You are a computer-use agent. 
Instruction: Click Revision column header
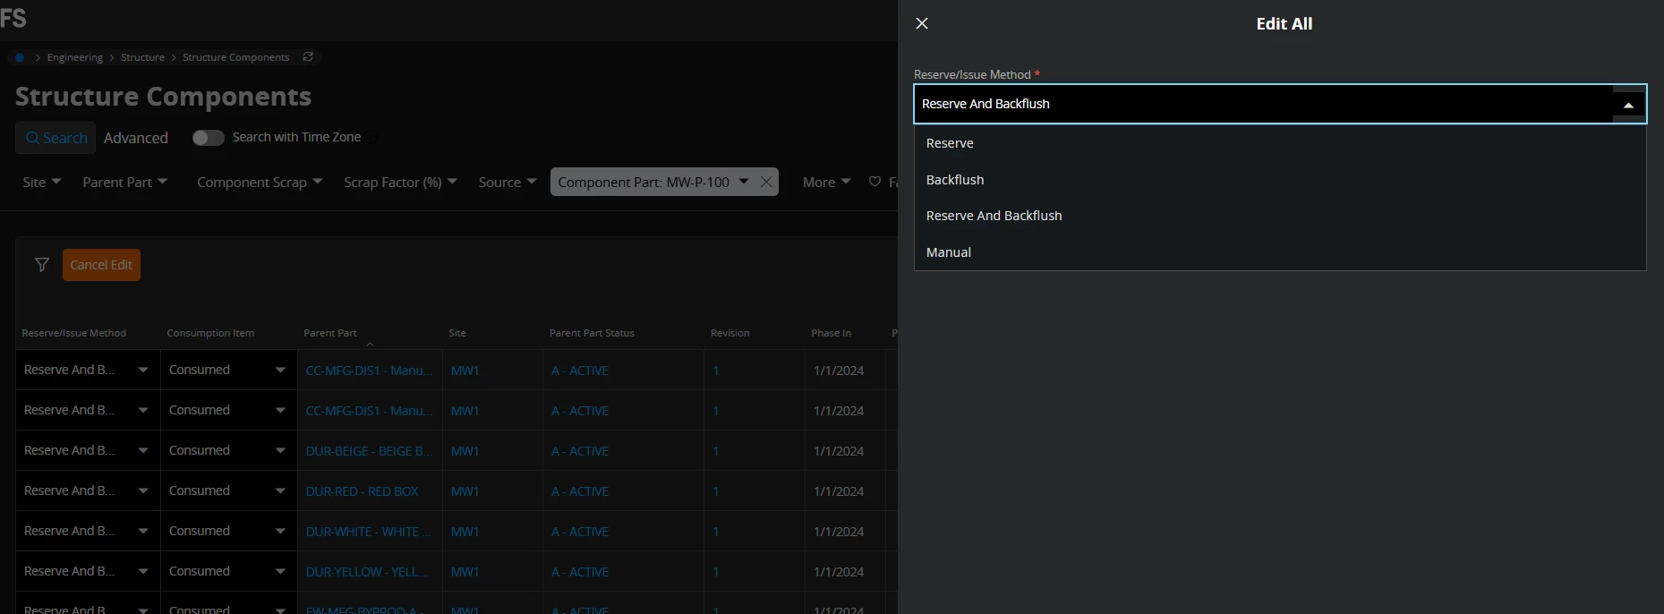click(x=730, y=333)
